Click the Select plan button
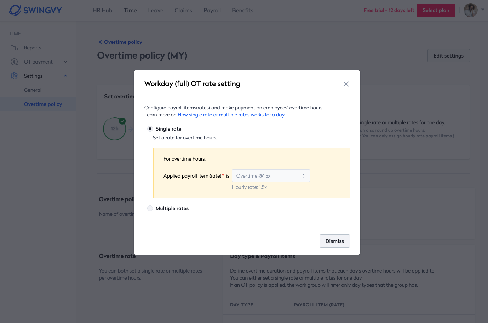 tap(436, 10)
